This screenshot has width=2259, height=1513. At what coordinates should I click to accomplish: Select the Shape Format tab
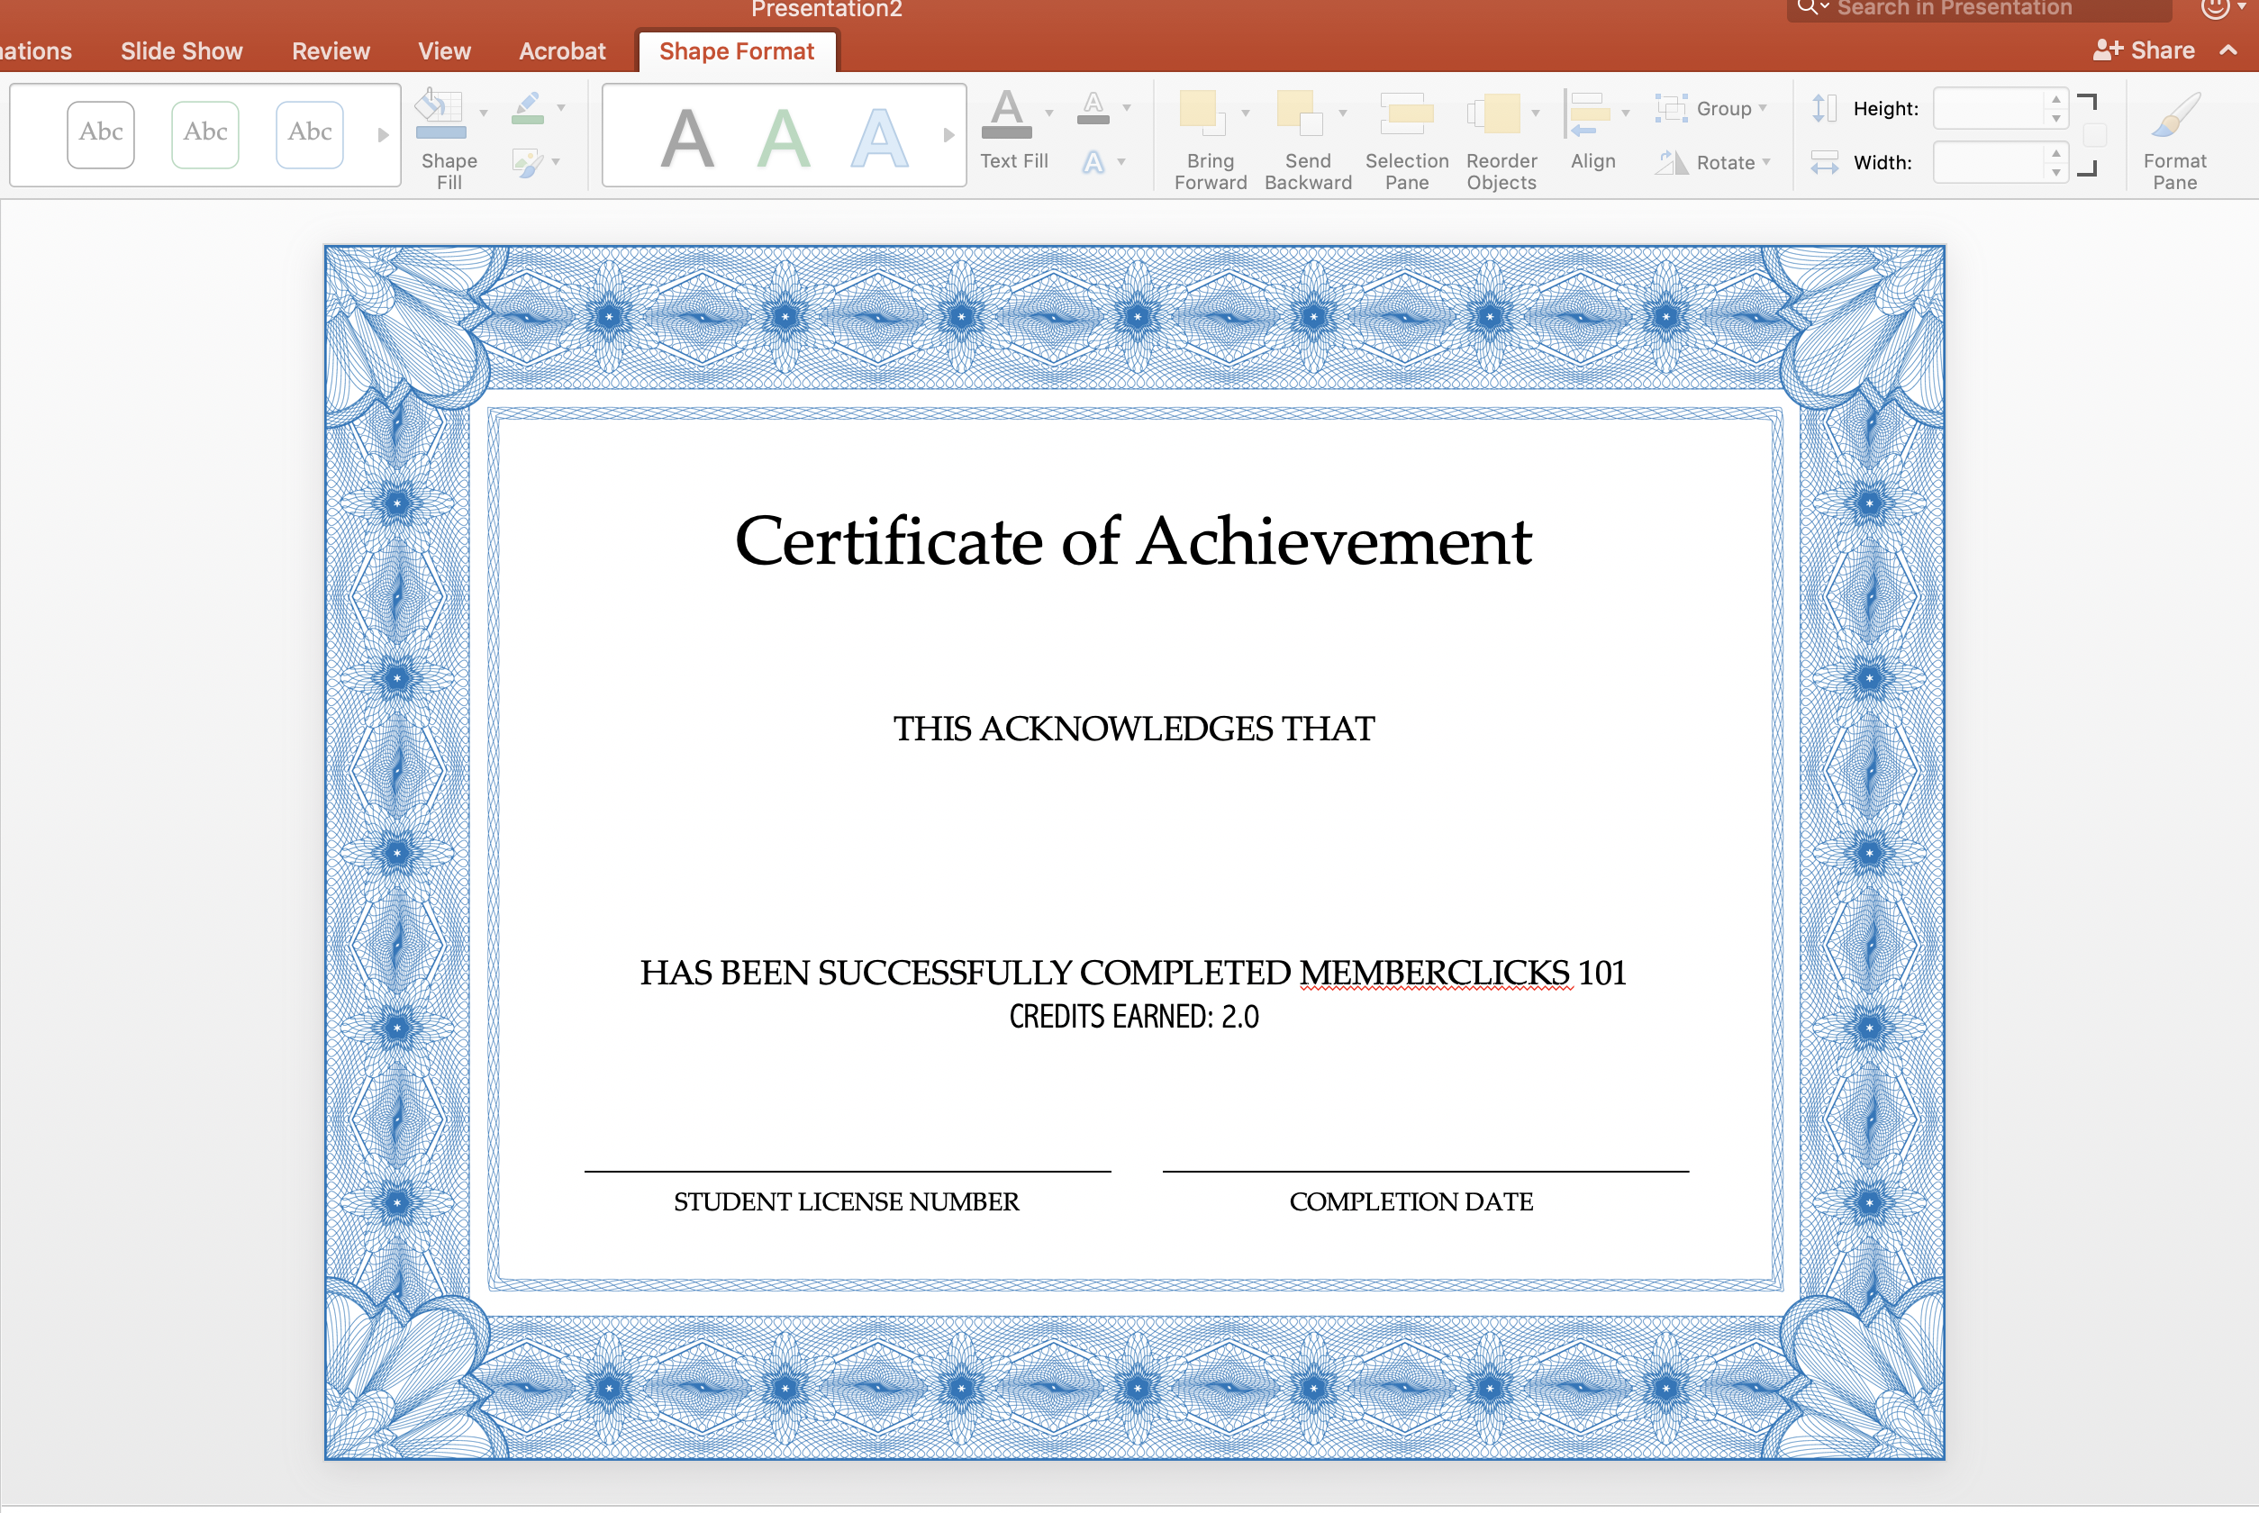click(x=736, y=51)
